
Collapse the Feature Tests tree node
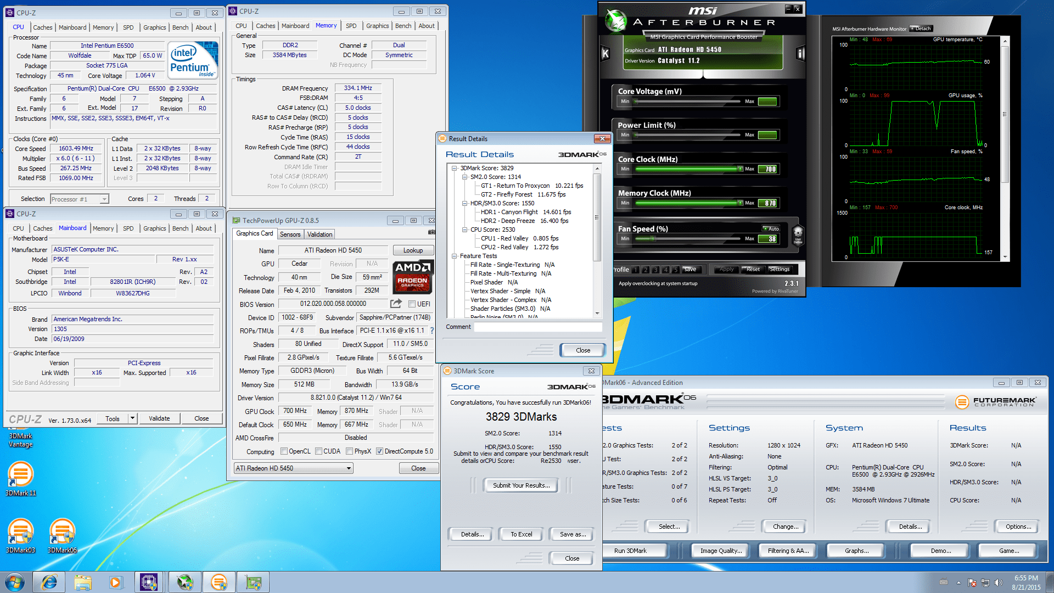pos(454,256)
